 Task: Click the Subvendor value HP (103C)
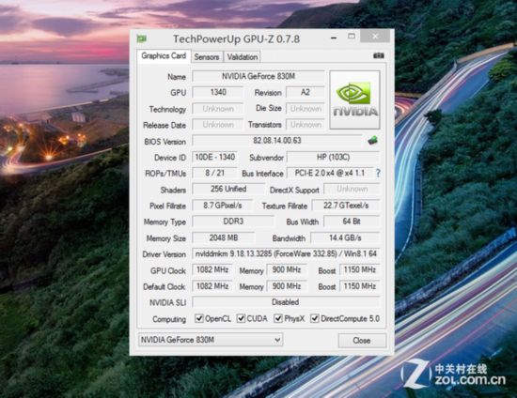click(x=333, y=157)
